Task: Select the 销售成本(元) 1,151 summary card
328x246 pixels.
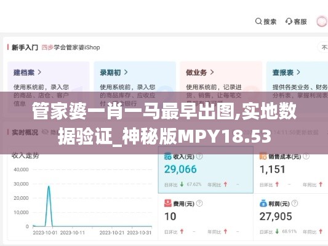Action: [x=290, y=170]
